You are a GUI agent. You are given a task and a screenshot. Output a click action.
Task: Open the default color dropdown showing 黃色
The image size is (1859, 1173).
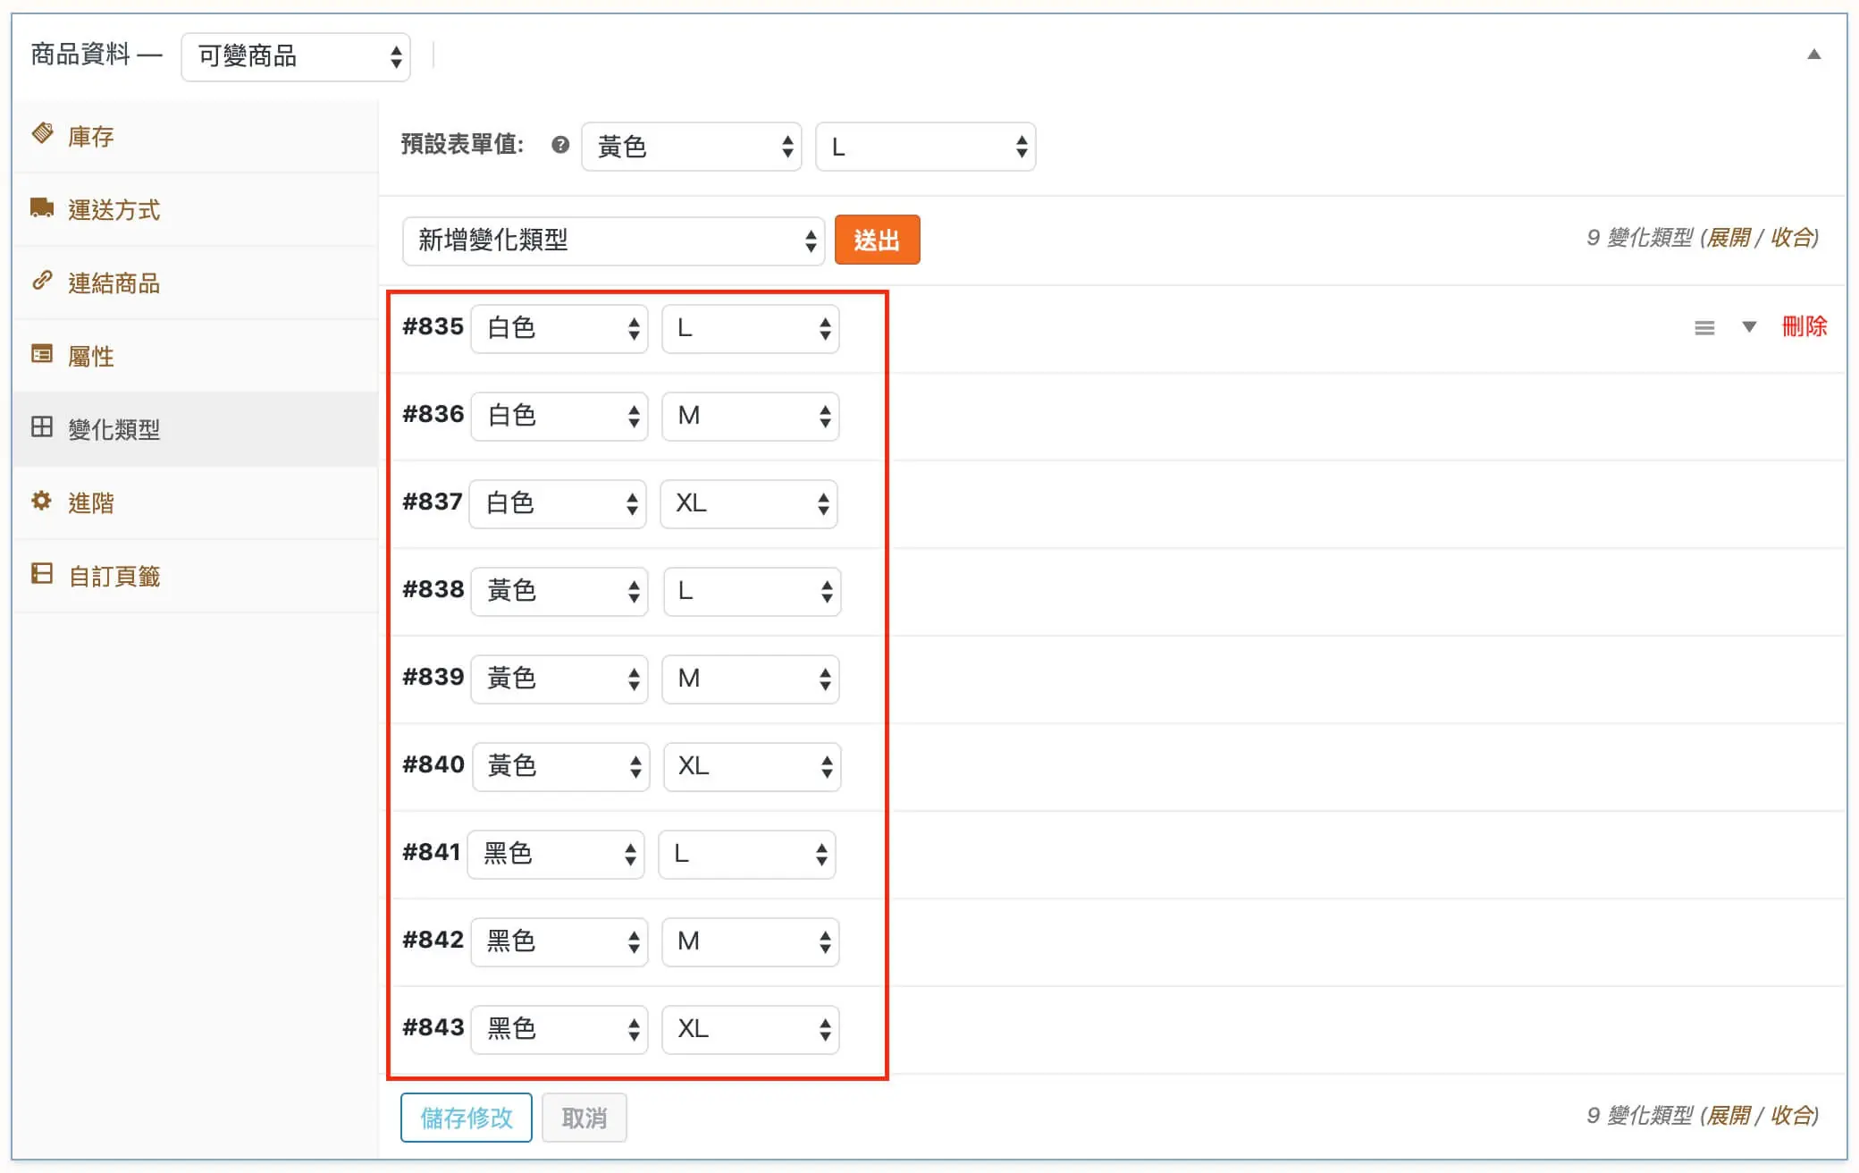(x=691, y=147)
